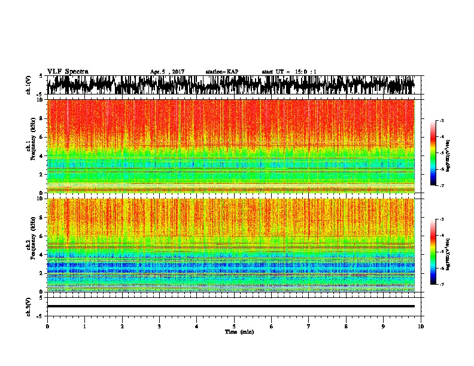Click the "-3" label on ch.1 color scale
474x366 pixels.
coord(442,120)
